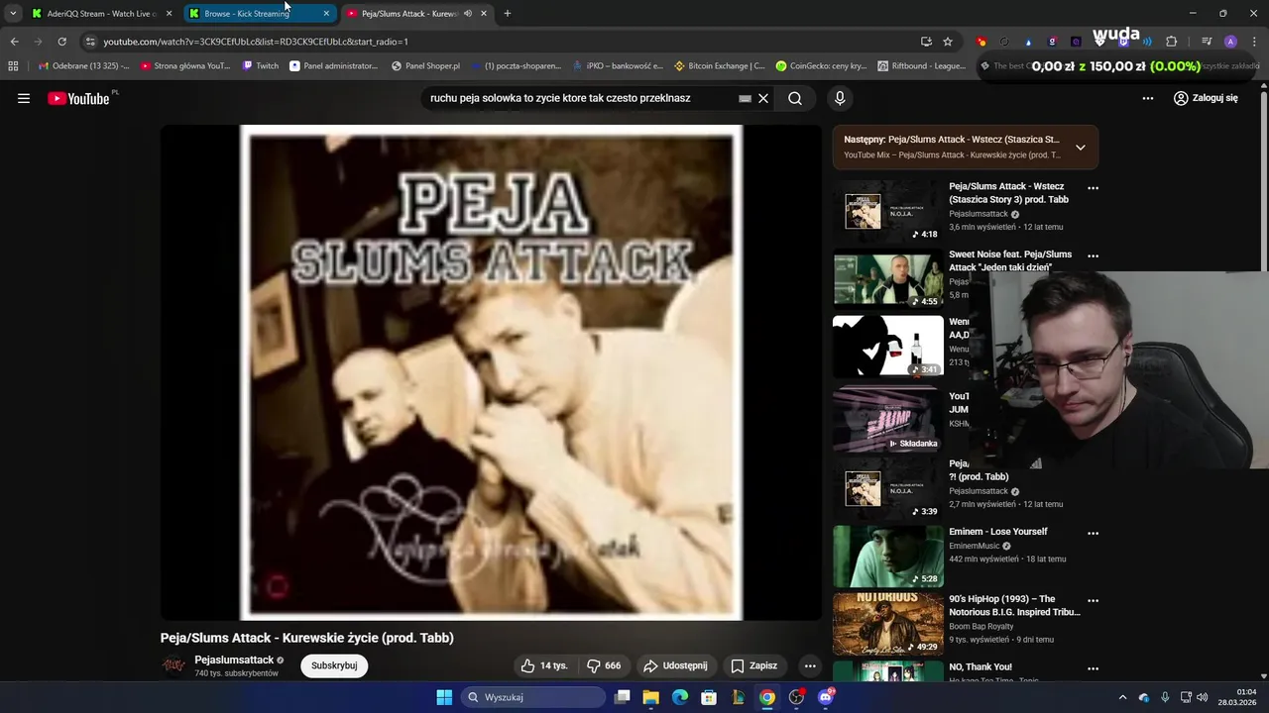Open options for 90's HipHop (1993) video
1269x713 pixels.
(x=1093, y=600)
